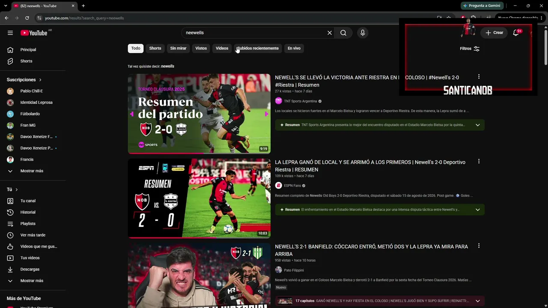Open the notifications bell
The height and width of the screenshot is (308, 548).
(x=516, y=33)
